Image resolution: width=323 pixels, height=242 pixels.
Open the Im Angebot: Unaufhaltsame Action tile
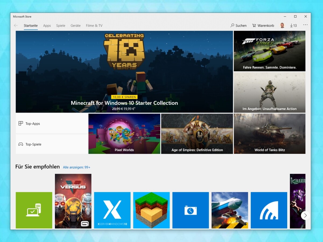click(x=269, y=92)
